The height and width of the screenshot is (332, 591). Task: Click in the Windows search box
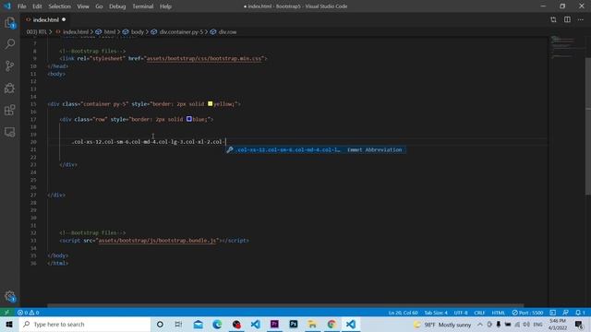pos(85,324)
